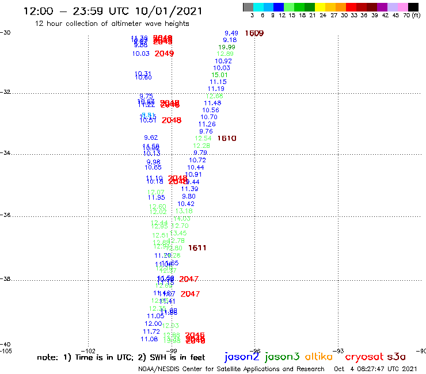Click the wave height value '9.18'
This screenshot has height=374, width=426.
click(x=230, y=40)
